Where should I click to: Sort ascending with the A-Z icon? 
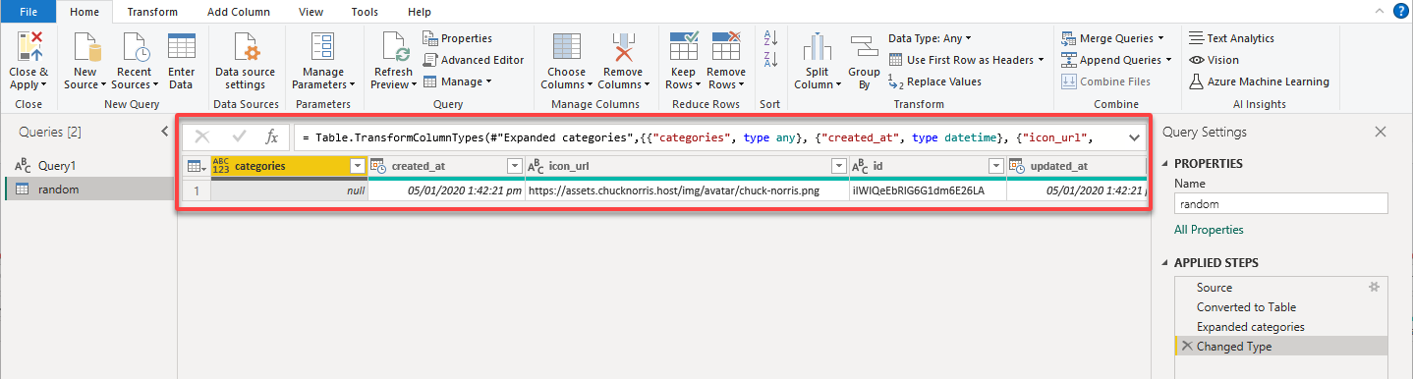coord(770,38)
